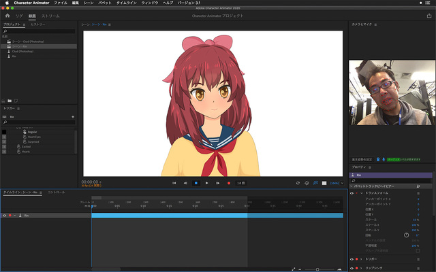Click the Project panel search field
The width and height of the screenshot is (436, 272).
pos(37,31)
